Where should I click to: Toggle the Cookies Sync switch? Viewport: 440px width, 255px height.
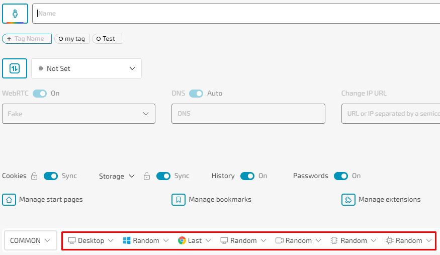(x=51, y=176)
